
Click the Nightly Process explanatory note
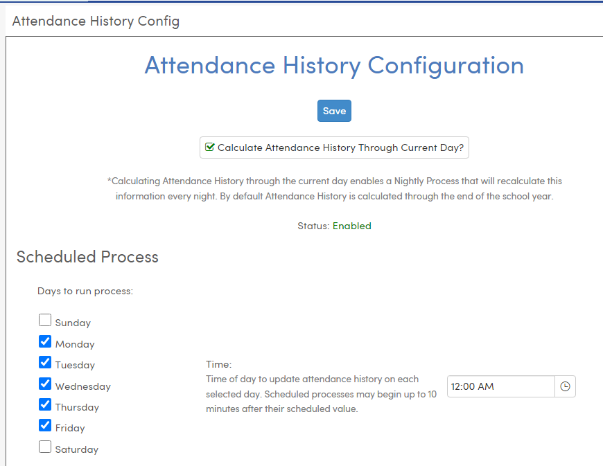point(335,188)
